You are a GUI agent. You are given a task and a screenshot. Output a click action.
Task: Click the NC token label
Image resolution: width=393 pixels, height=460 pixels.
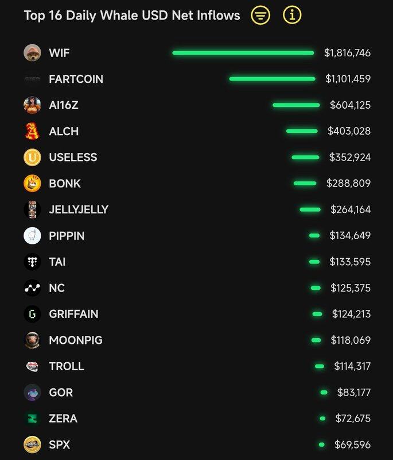pos(57,288)
